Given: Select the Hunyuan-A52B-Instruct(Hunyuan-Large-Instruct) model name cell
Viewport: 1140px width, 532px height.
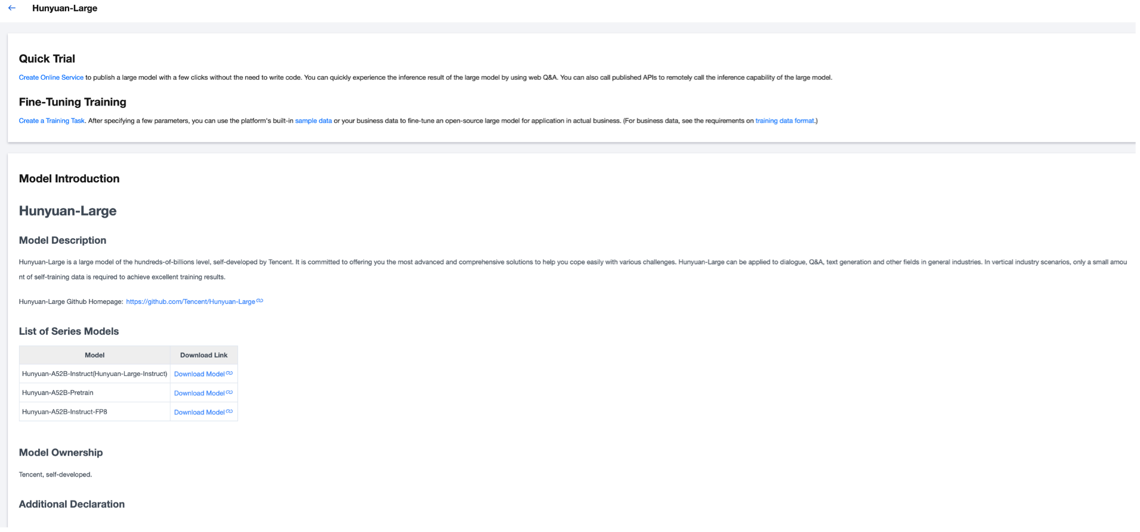Looking at the screenshot, I should pyautogui.click(x=95, y=374).
